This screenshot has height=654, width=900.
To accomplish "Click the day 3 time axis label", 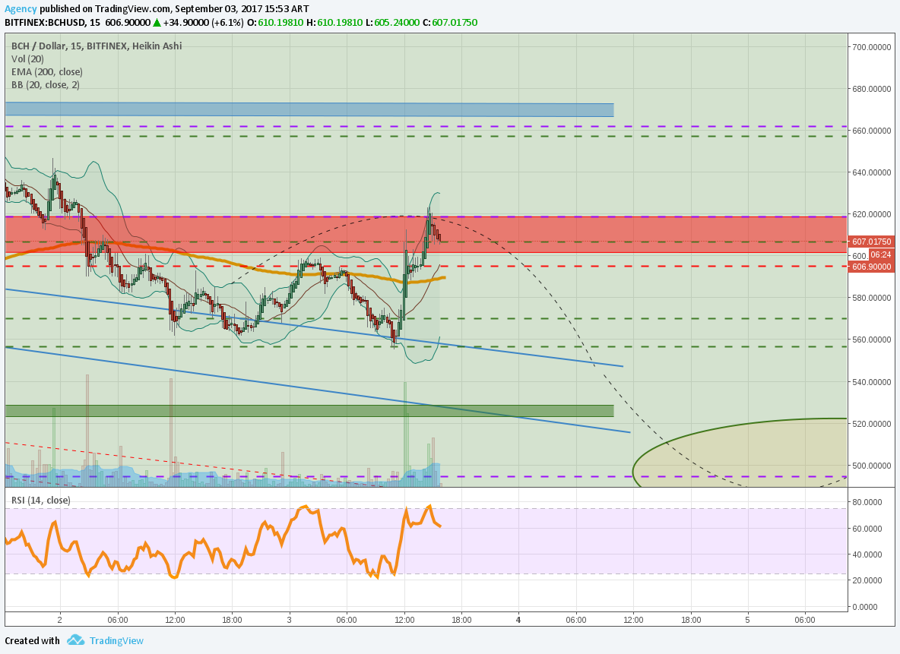I will [290, 620].
